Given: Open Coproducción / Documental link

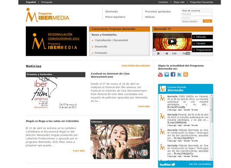Looking at the screenshot, I should coord(111,40).
